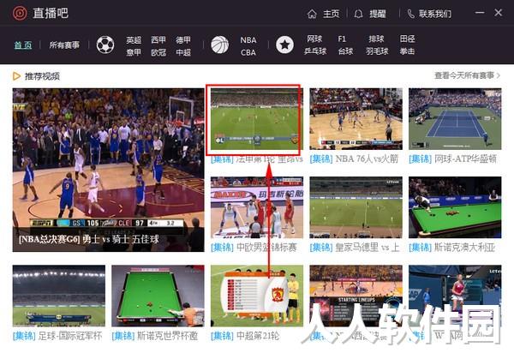Click the NBA 76人vs火箭 title link
This screenshot has height=353, width=514.
(354, 159)
